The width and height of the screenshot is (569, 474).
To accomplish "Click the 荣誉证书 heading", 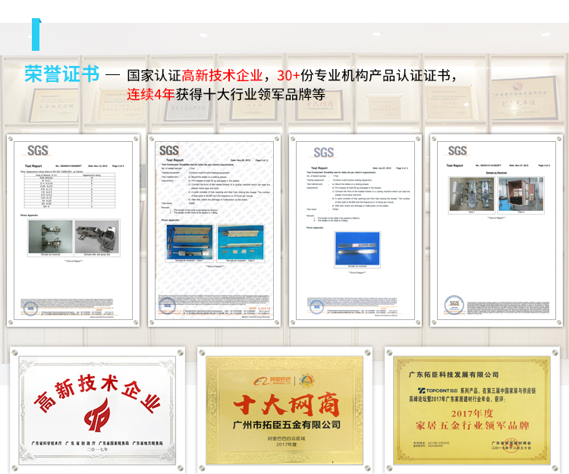I will coord(61,74).
